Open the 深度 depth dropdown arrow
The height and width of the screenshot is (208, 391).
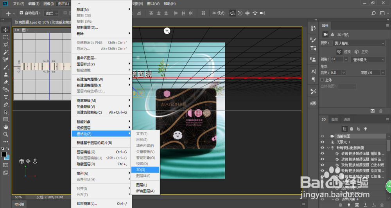click(383, 72)
